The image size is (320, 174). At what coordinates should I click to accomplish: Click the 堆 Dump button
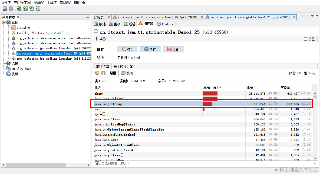pyautogui.click(x=309, y=73)
